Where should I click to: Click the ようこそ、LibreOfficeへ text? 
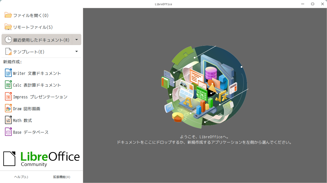coord(204,137)
